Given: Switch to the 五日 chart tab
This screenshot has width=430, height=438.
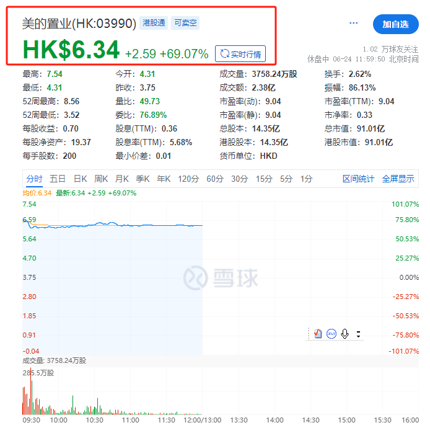Looking at the screenshot, I should (x=58, y=179).
